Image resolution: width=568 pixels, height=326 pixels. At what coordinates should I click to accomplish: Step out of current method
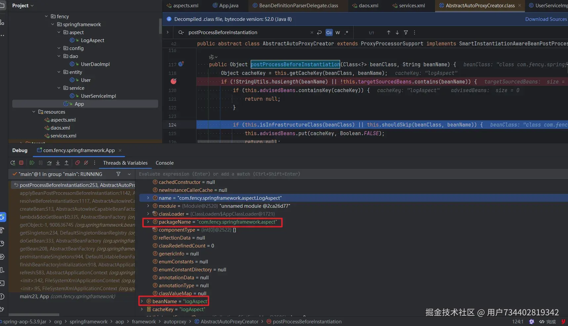(66, 163)
